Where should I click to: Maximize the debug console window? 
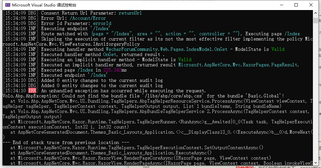coord(296,5)
